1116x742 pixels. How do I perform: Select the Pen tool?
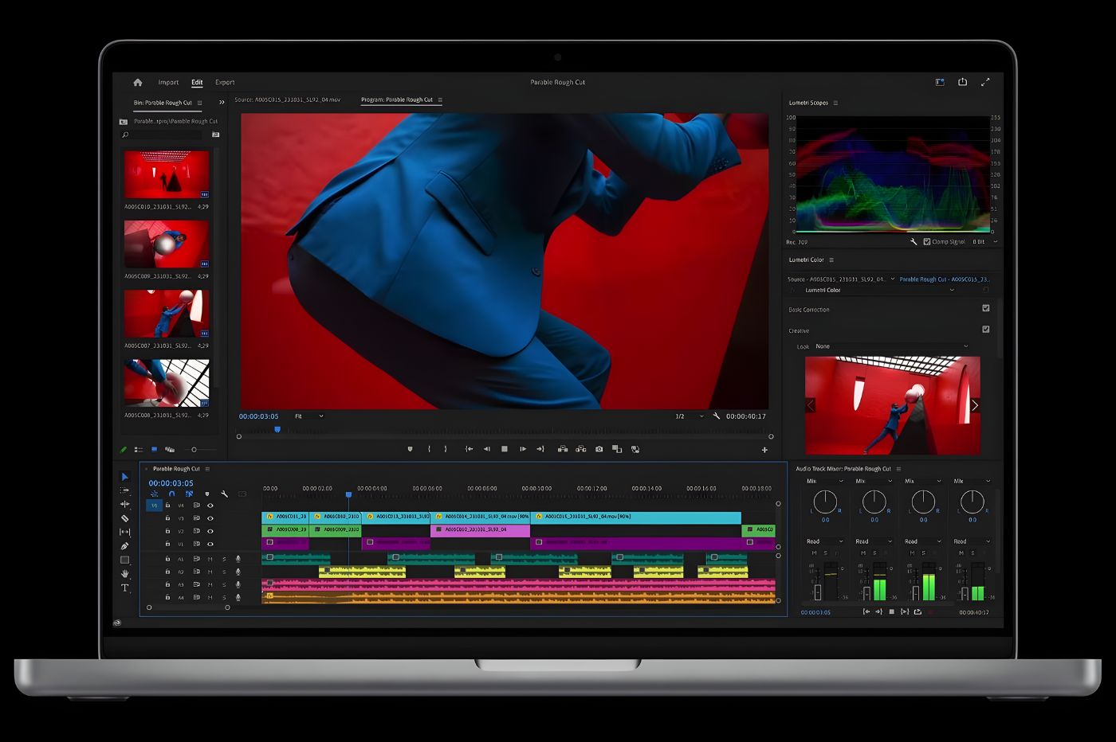[124, 546]
